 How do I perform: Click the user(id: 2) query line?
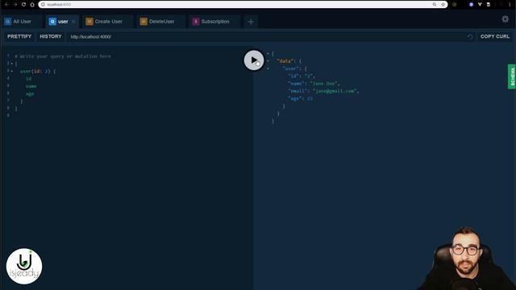click(x=38, y=71)
